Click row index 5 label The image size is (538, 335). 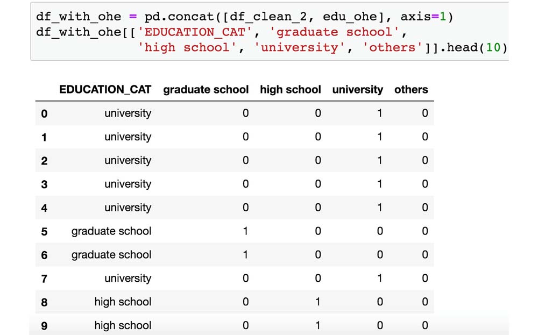[x=44, y=232]
